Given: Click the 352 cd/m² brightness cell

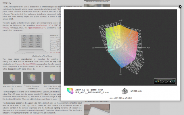Looking at the screenshot, I should pos(38,45).
